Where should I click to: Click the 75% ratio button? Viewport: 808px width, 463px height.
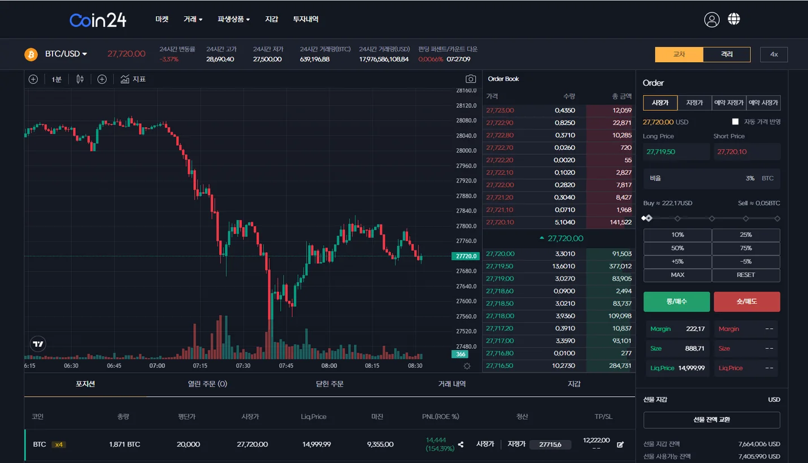coord(746,248)
